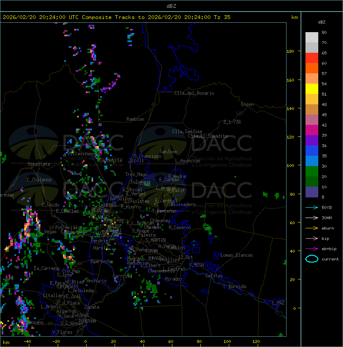
Task: Click the M_Caseros map label
Action: [180, 227]
